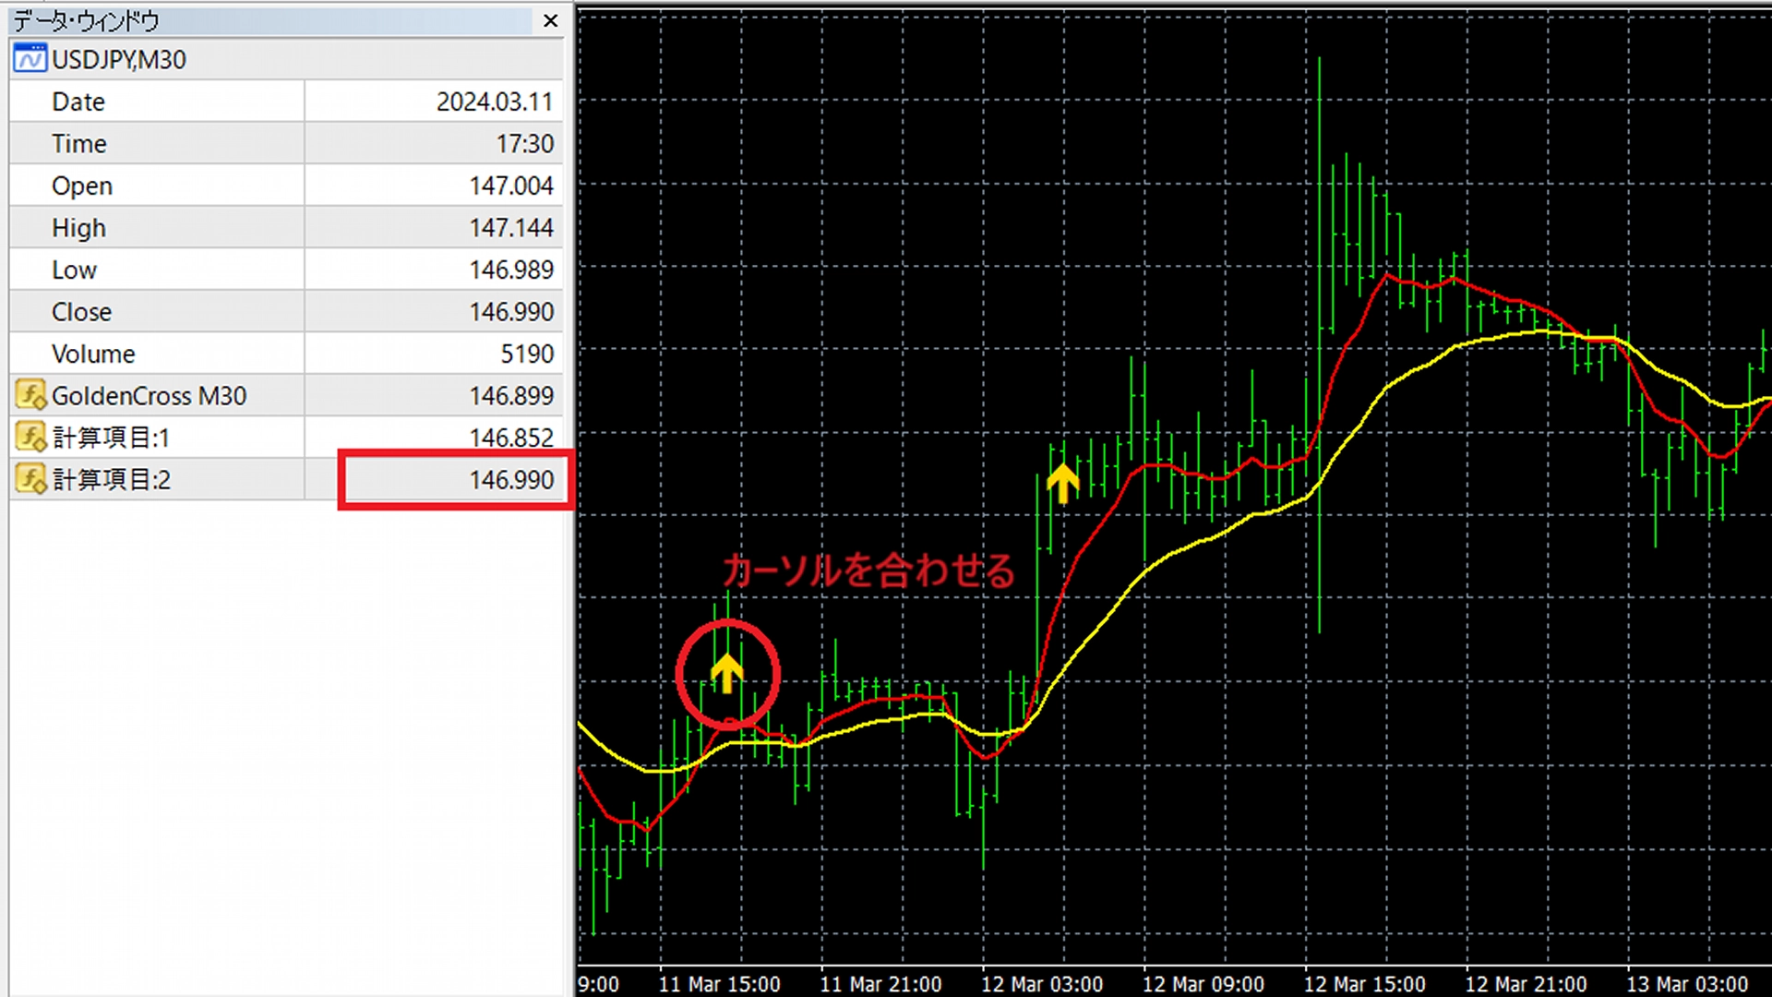Click the Time row showing 17:30
Image resolution: width=1772 pixels, height=997 pixels.
click(523, 144)
